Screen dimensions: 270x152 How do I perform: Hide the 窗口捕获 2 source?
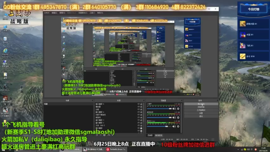click(x=138, y=123)
